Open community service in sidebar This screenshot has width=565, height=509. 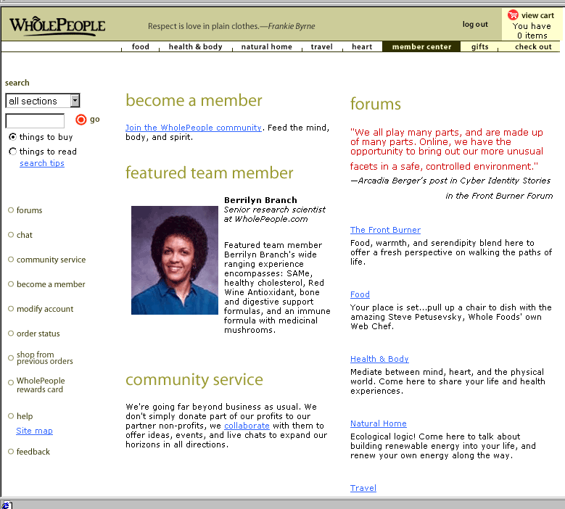pyautogui.click(x=51, y=260)
